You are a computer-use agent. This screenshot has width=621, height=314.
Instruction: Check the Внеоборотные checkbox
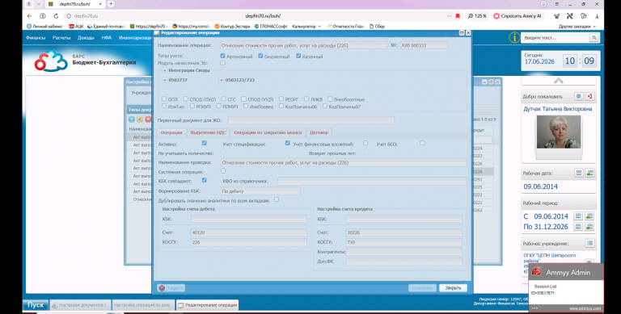[x=330, y=98]
